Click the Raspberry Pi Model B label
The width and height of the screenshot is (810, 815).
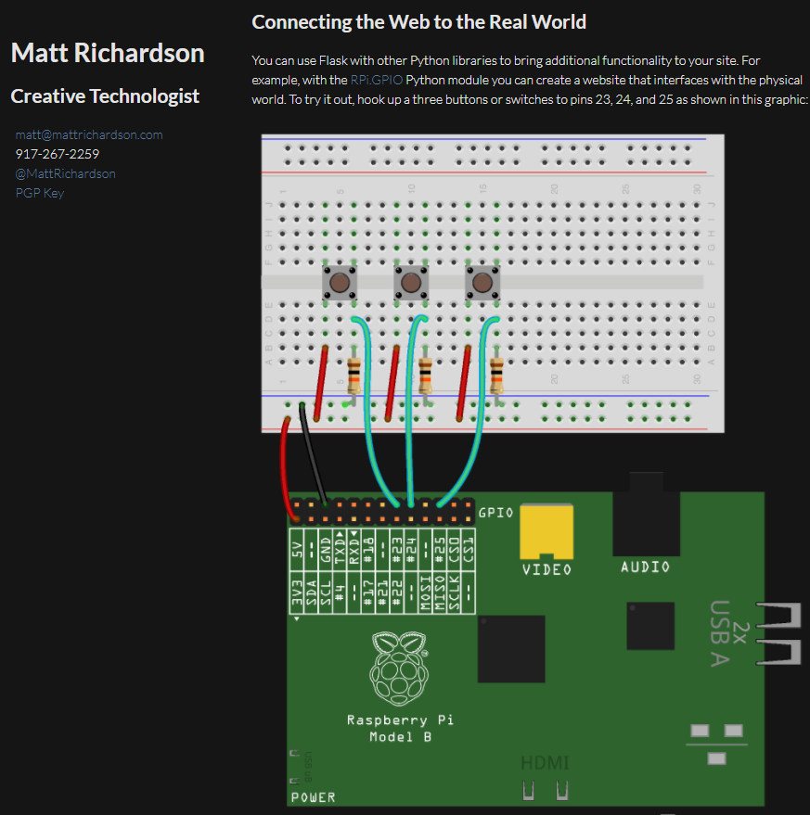400,728
